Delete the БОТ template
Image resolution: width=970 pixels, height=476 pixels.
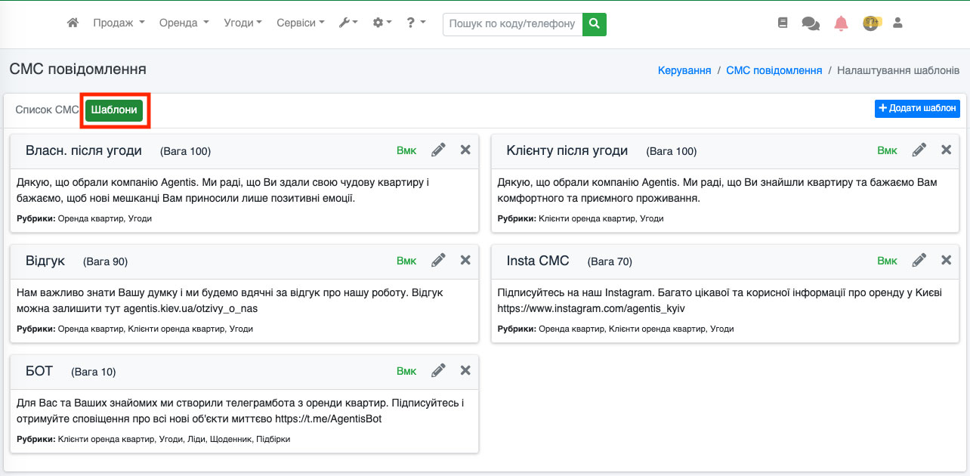click(465, 370)
